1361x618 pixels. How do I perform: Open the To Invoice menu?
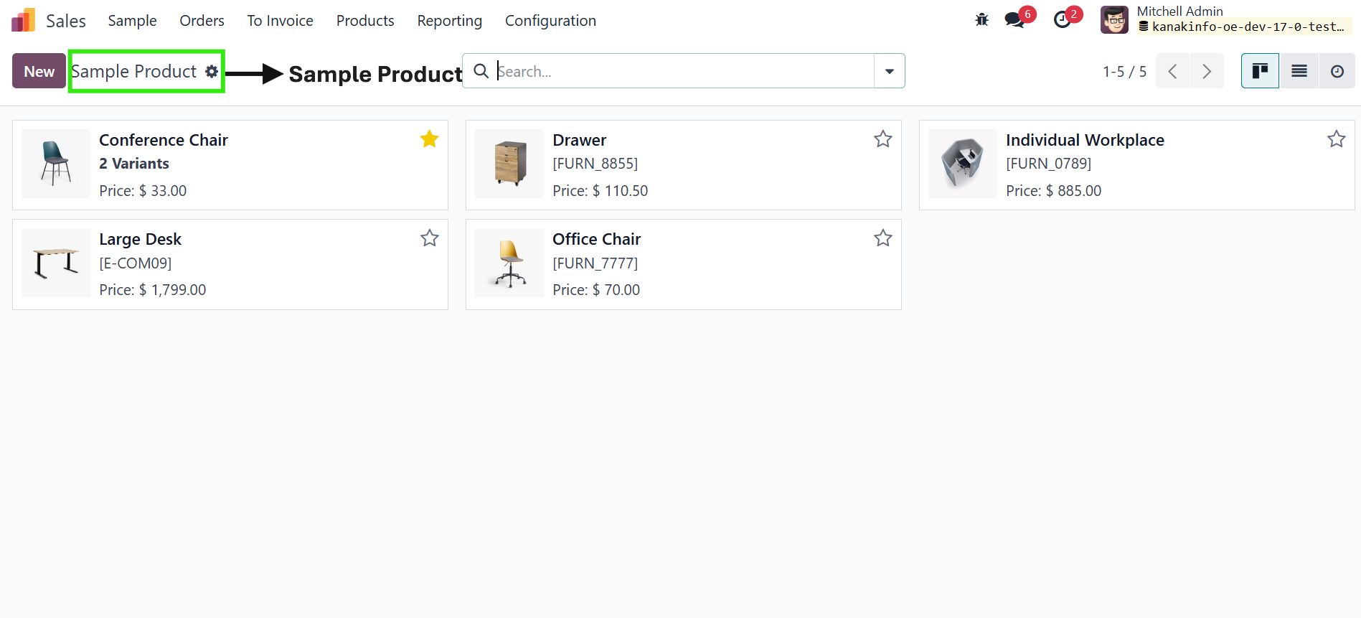click(x=280, y=21)
